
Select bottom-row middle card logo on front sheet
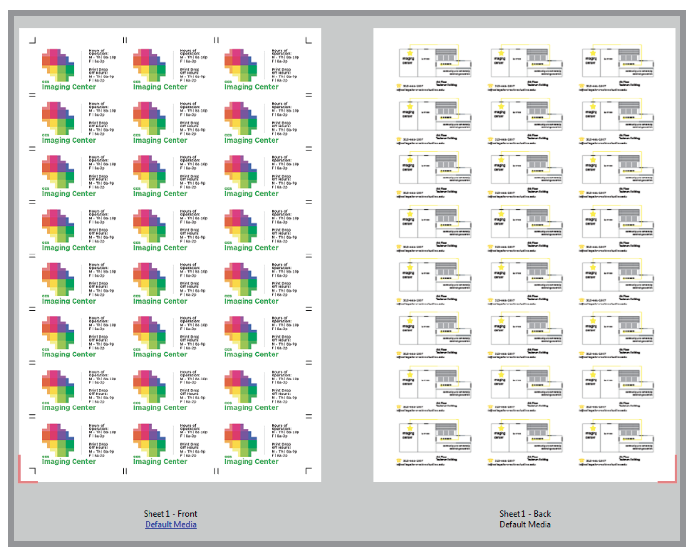pos(149,439)
